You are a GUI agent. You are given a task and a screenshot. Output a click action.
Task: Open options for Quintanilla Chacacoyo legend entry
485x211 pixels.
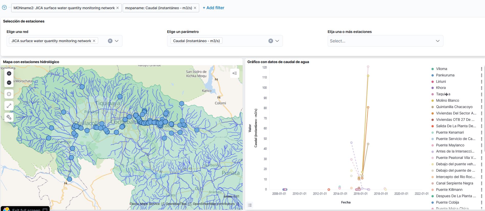pyautogui.click(x=482, y=107)
